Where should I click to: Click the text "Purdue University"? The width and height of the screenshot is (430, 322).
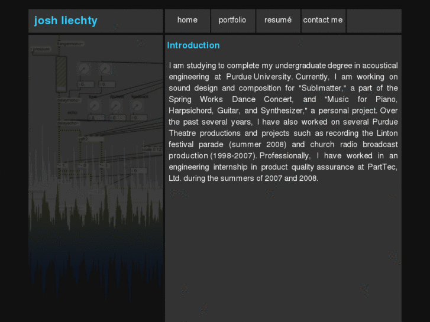258,77
